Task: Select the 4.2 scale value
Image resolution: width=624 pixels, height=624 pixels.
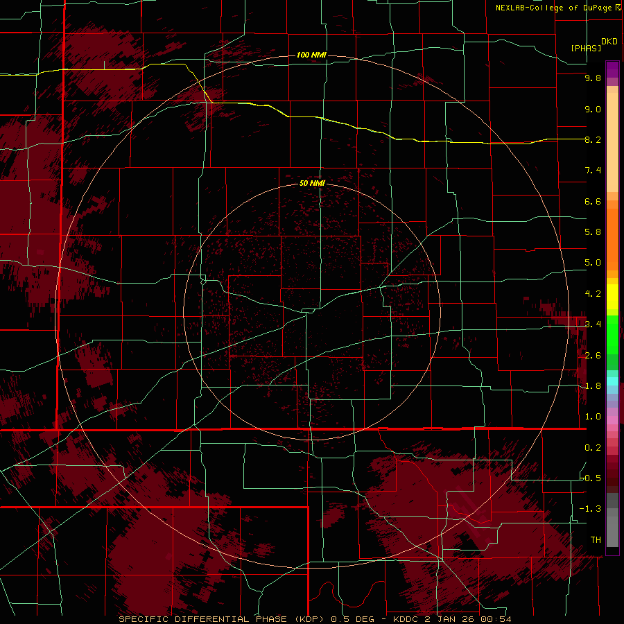Action: (x=593, y=294)
